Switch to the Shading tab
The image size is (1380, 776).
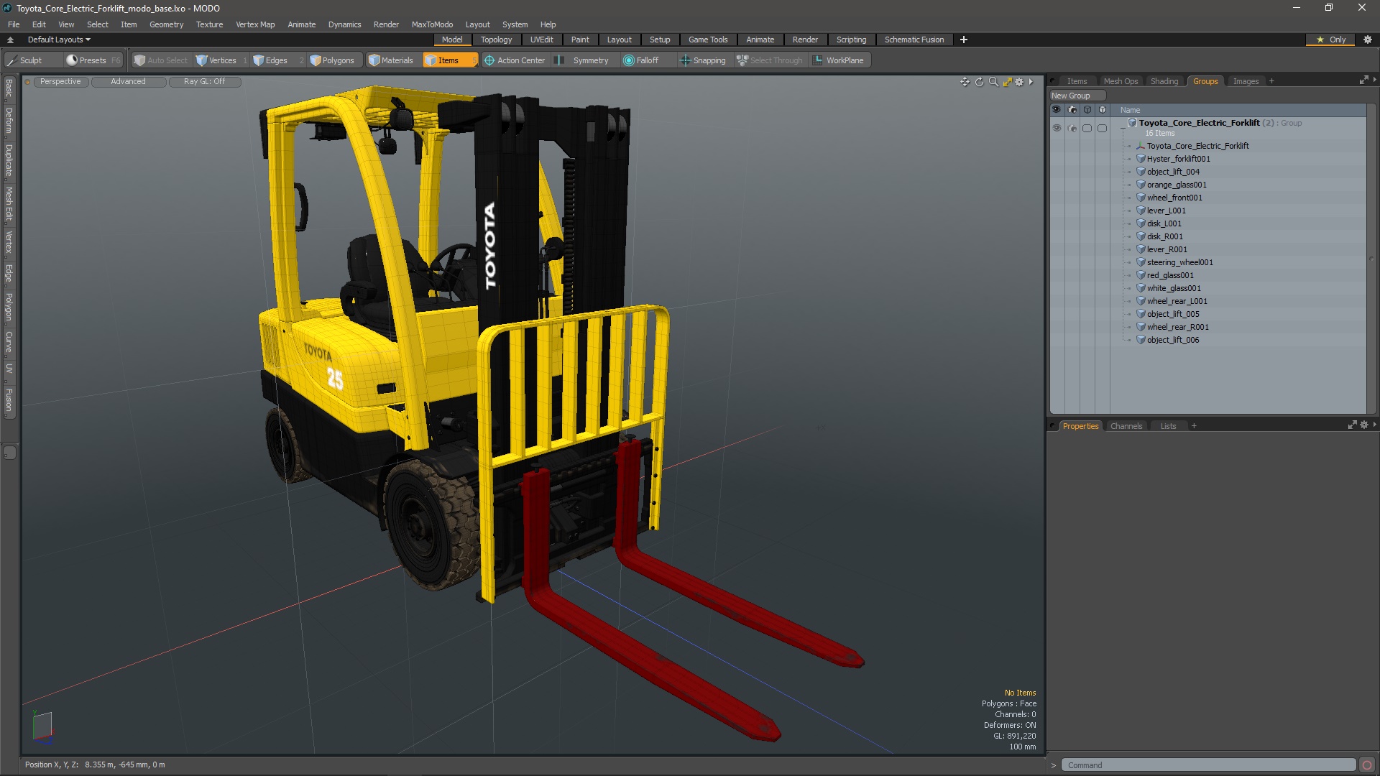pos(1164,81)
